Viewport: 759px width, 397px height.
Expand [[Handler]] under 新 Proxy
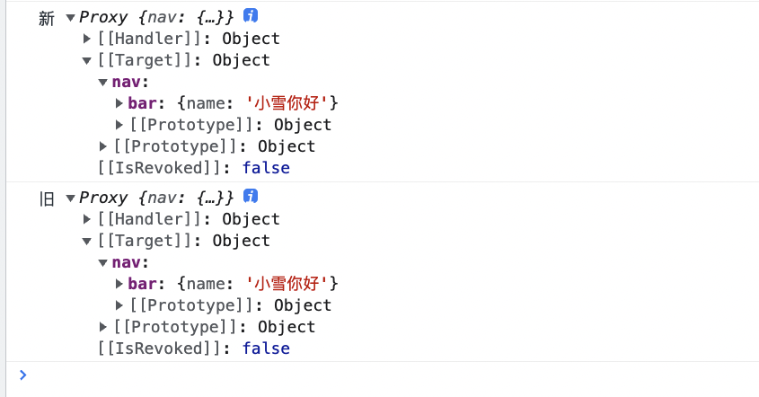86,39
